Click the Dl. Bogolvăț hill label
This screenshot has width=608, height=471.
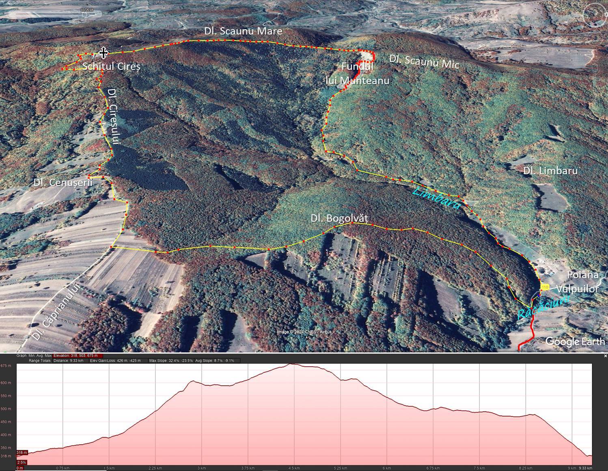tap(339, 218)
